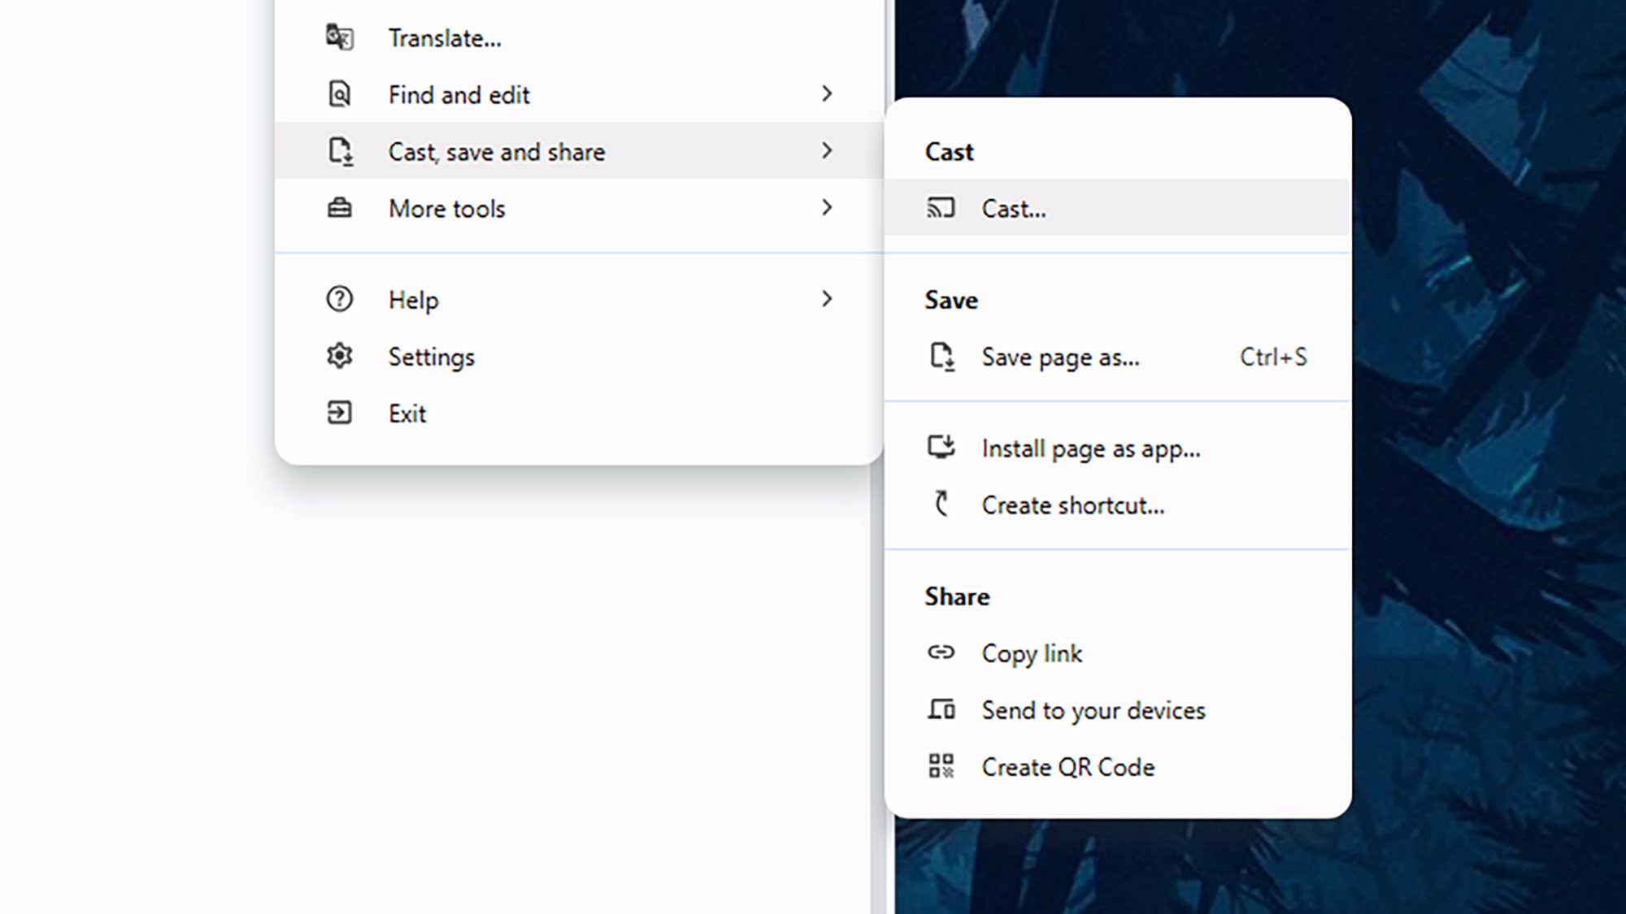Click the Copy link chain icon
Viewport: 1626px width, 914px height.
[x=941, y=652]
